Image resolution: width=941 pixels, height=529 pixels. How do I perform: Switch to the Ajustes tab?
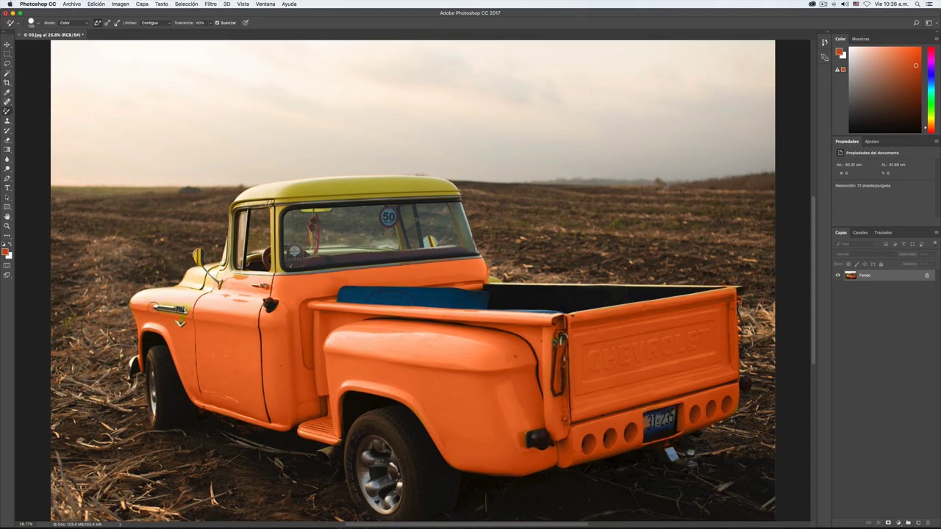[x=871, y=141]
